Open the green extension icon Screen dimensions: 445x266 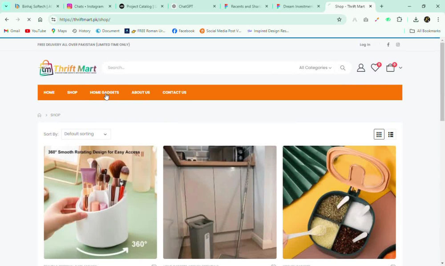click(388, 20)
